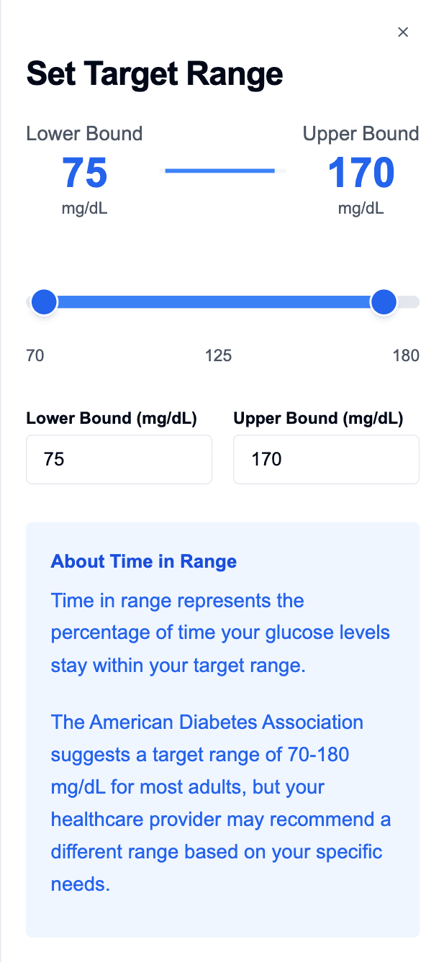The image size is (444, 962).
Task: Click the blue 75 lower bound display
Action: click(x=84, y=172)
